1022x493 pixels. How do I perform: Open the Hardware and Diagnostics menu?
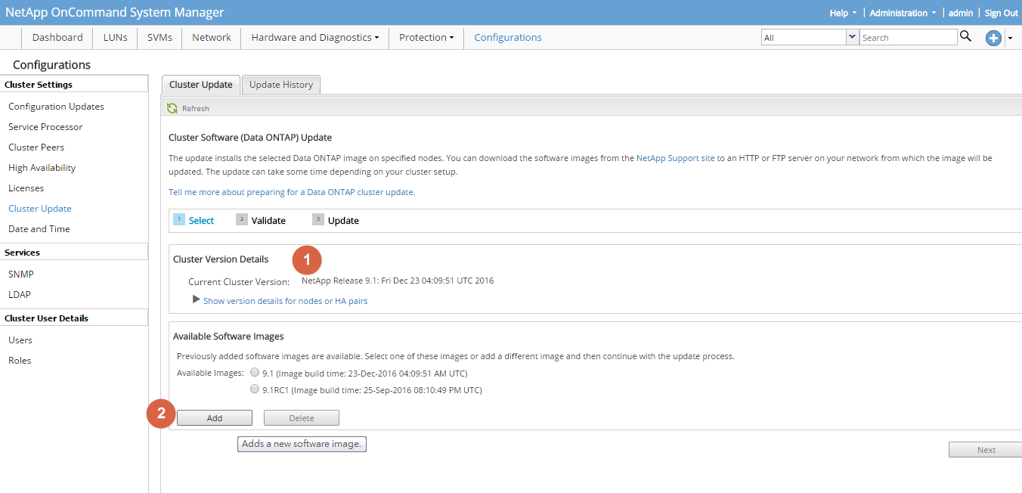[315, 37]
